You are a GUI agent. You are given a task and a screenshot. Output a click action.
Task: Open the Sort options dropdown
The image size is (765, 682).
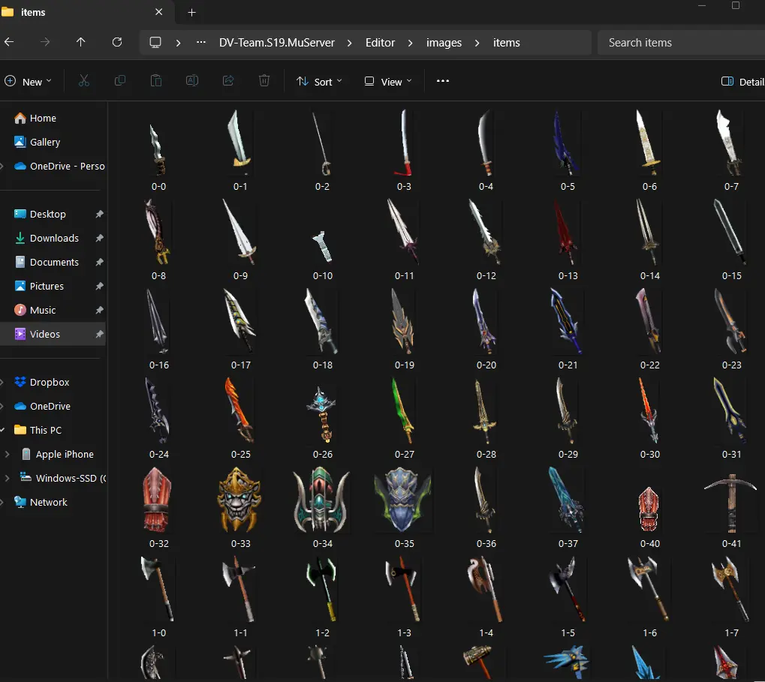(x=319, y=82)
